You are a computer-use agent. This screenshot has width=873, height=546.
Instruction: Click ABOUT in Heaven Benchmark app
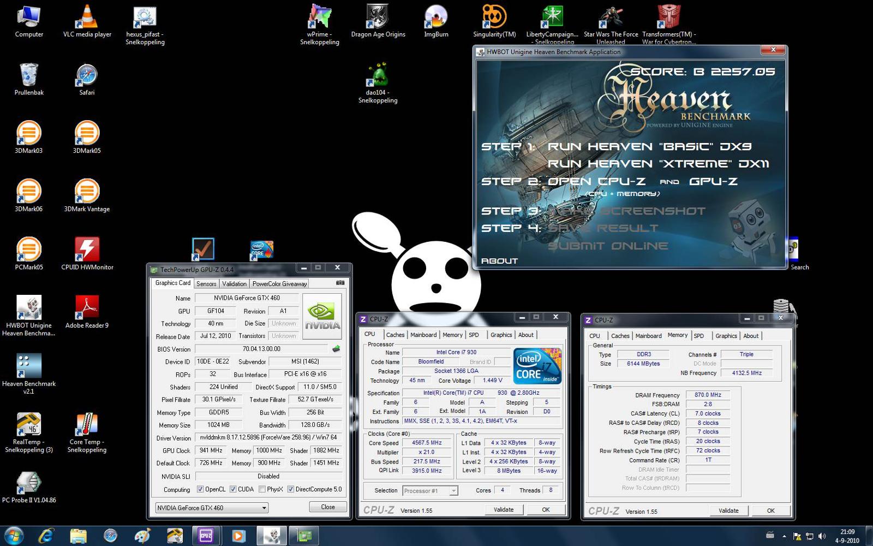[499, 261]
